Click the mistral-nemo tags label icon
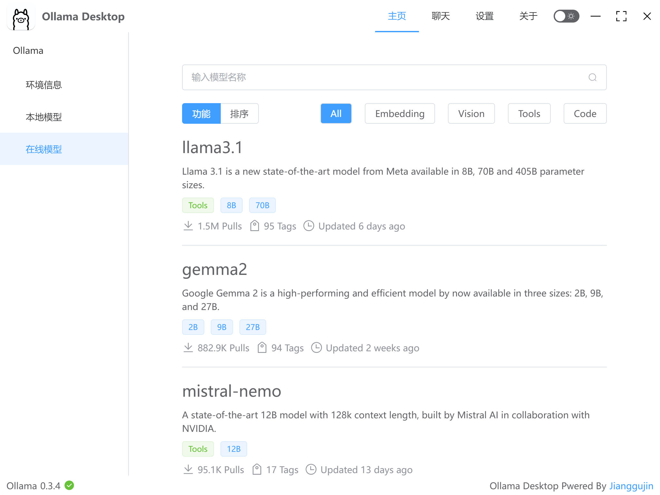 tap(257, 470)
